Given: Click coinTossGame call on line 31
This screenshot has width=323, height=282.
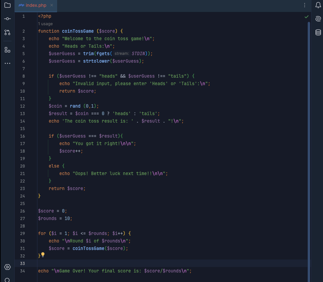Looking at the screenshot, I should (x=88, y=248).
